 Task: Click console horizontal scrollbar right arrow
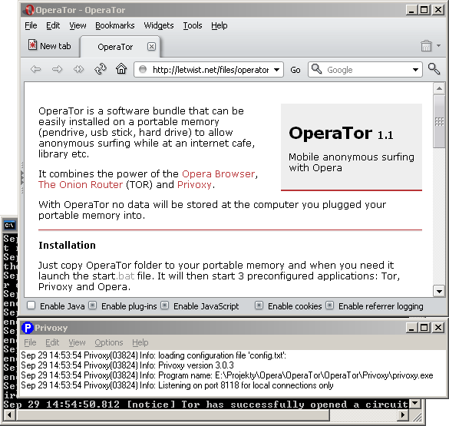pyautogui.click(x=403, y=414)
